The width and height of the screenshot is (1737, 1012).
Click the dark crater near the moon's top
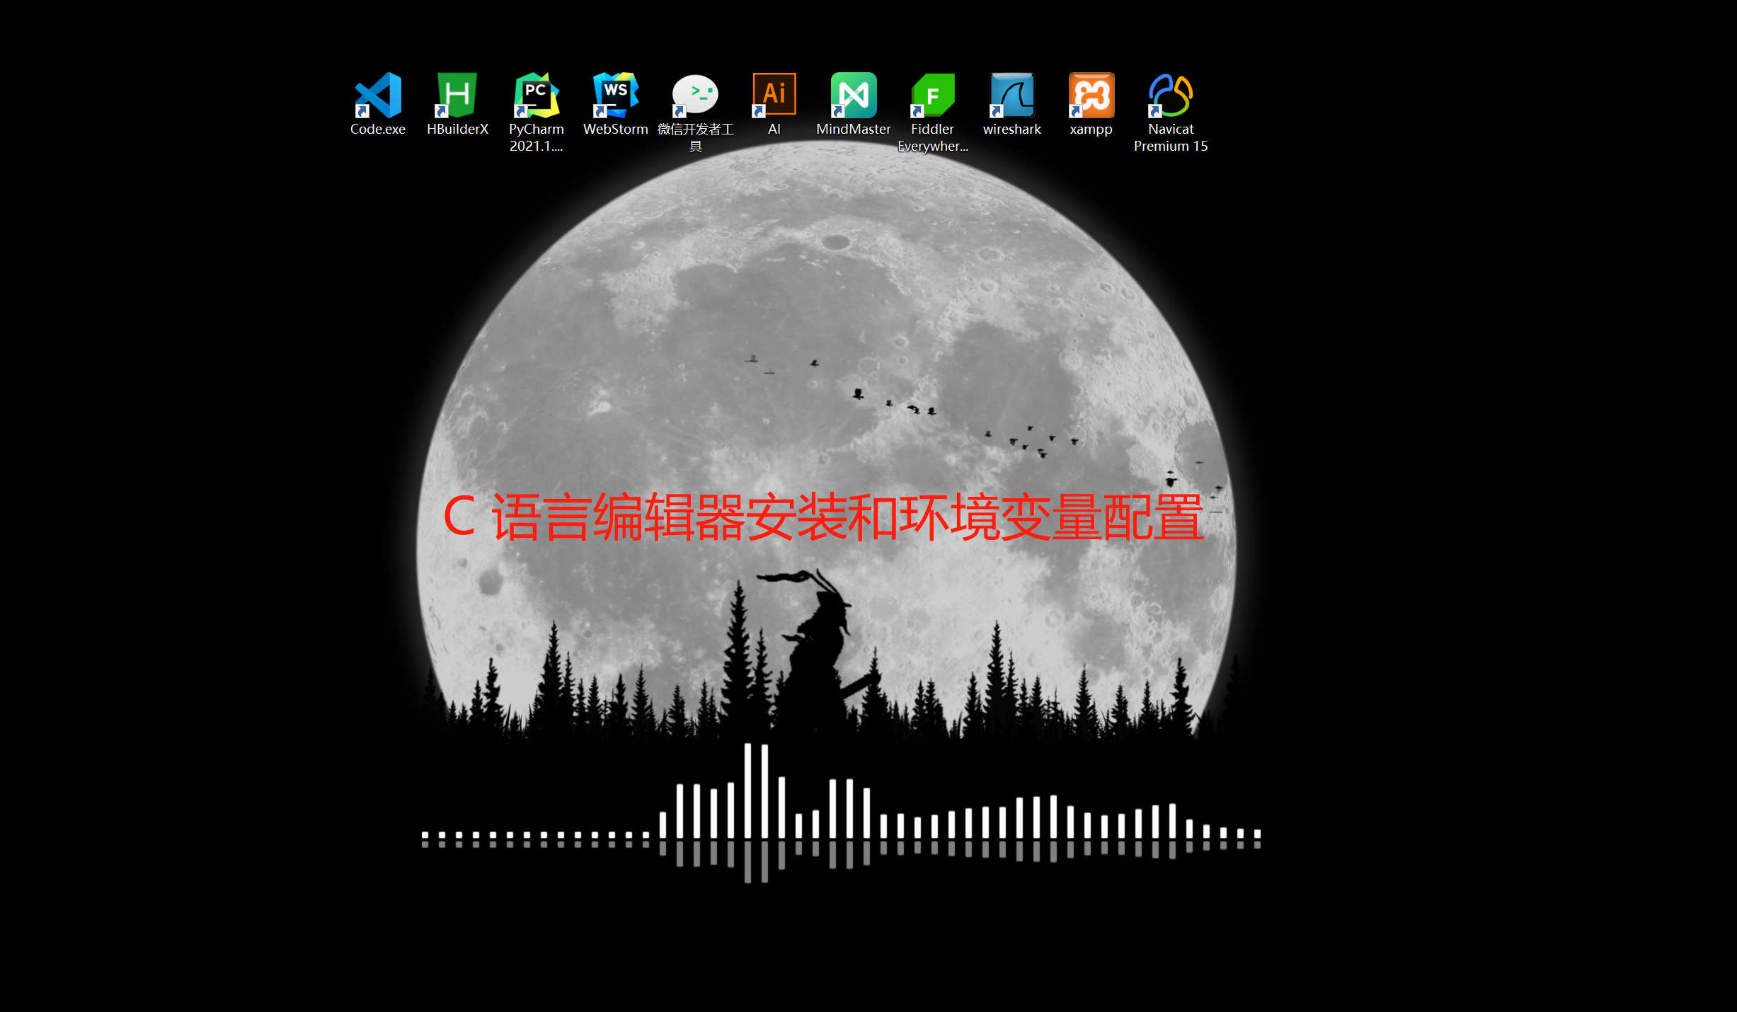836,242
